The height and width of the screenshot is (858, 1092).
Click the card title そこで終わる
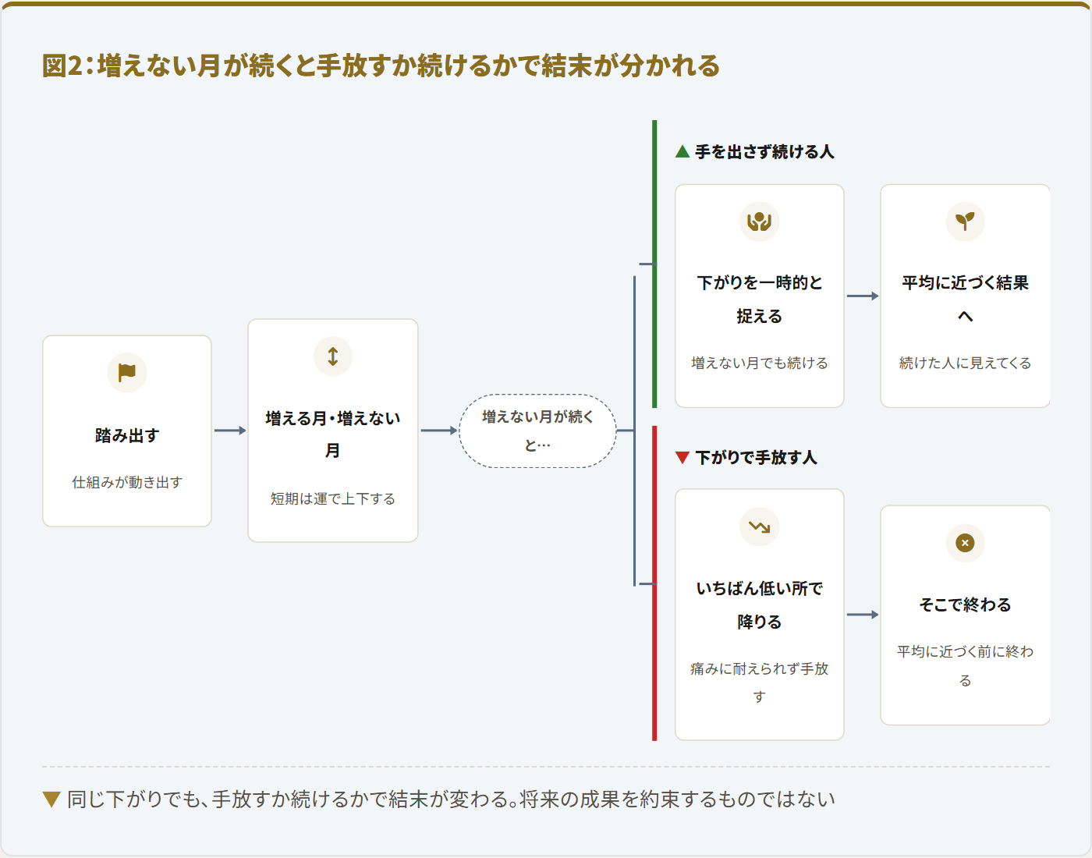[966, 604]
